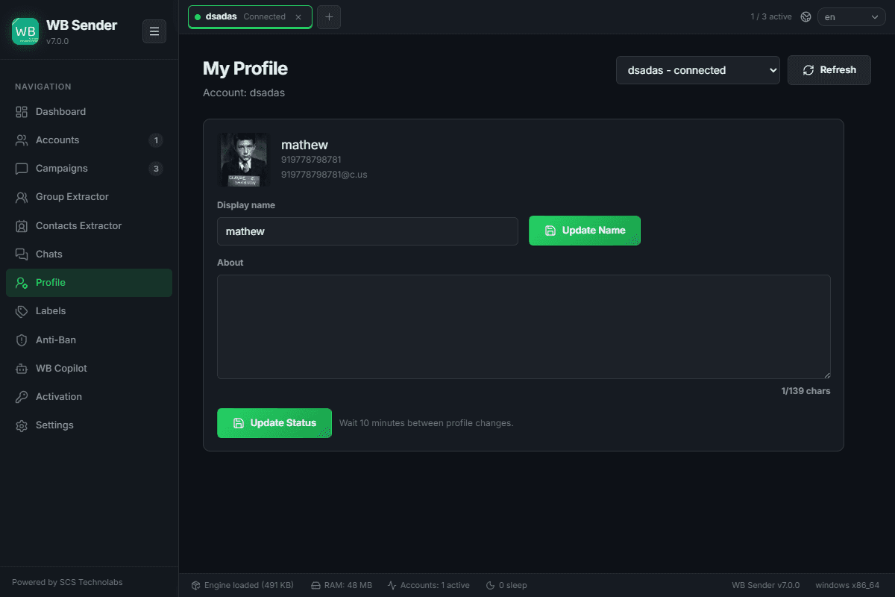The height and width of the screenshot is (597, 895).
Task: Click the 'Account: dsadas' subtitle
Action: 244,93
